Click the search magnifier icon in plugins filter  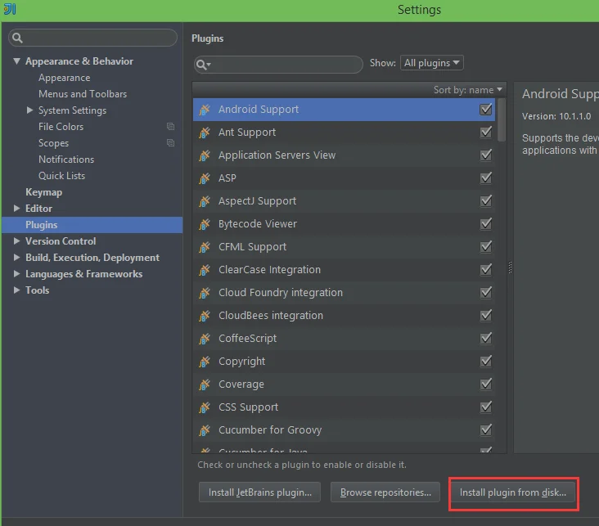pos(204,64)
